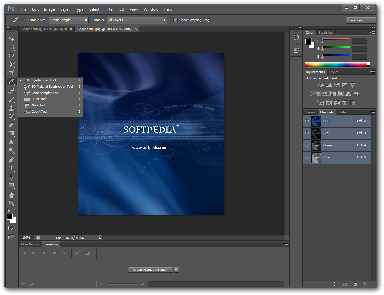Open the Sample Size dropdown
Screen dimensions: 384x295
(x=69, y=20)
